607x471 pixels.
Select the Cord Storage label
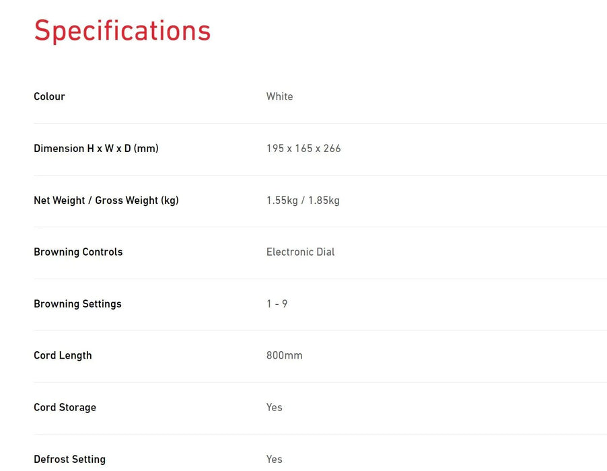[x=65, y=407]
